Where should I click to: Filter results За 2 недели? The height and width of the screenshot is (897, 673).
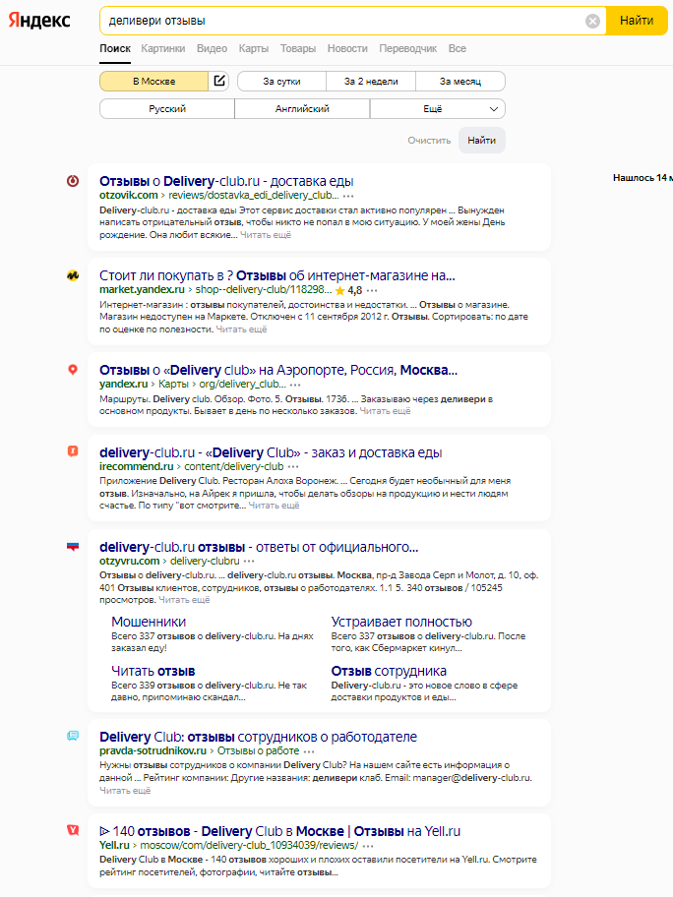[371, 82]
